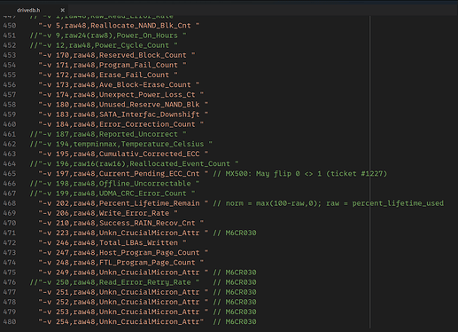Close the drivedb.h tab
This screenshot has height=332, width=458.
(x=62, y=10)
